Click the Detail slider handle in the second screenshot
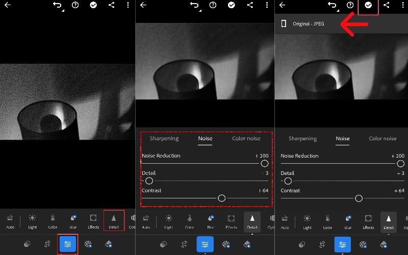Viewport: 408px width, 255px height. pyautogui.click(x=149, y=181)
